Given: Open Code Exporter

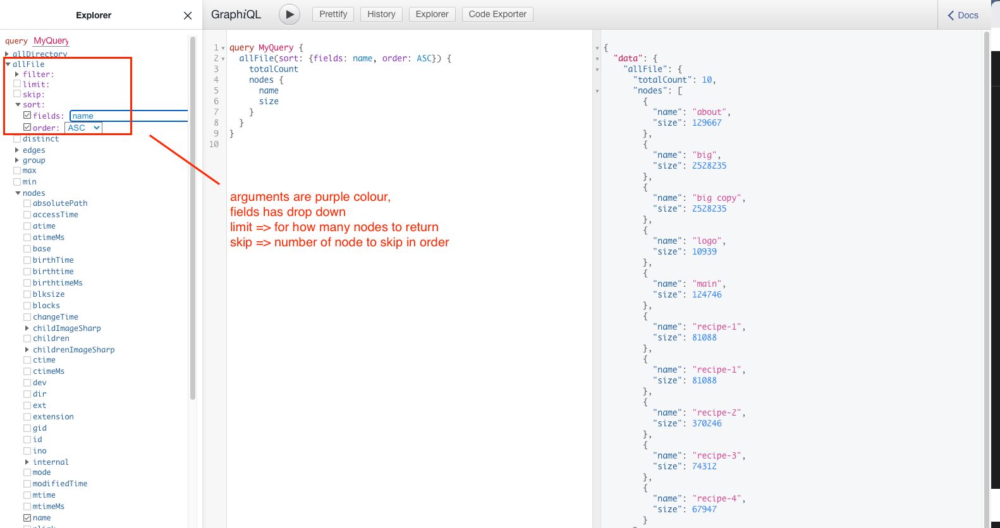Looking at the screenshot, I should tap(497, 14).
